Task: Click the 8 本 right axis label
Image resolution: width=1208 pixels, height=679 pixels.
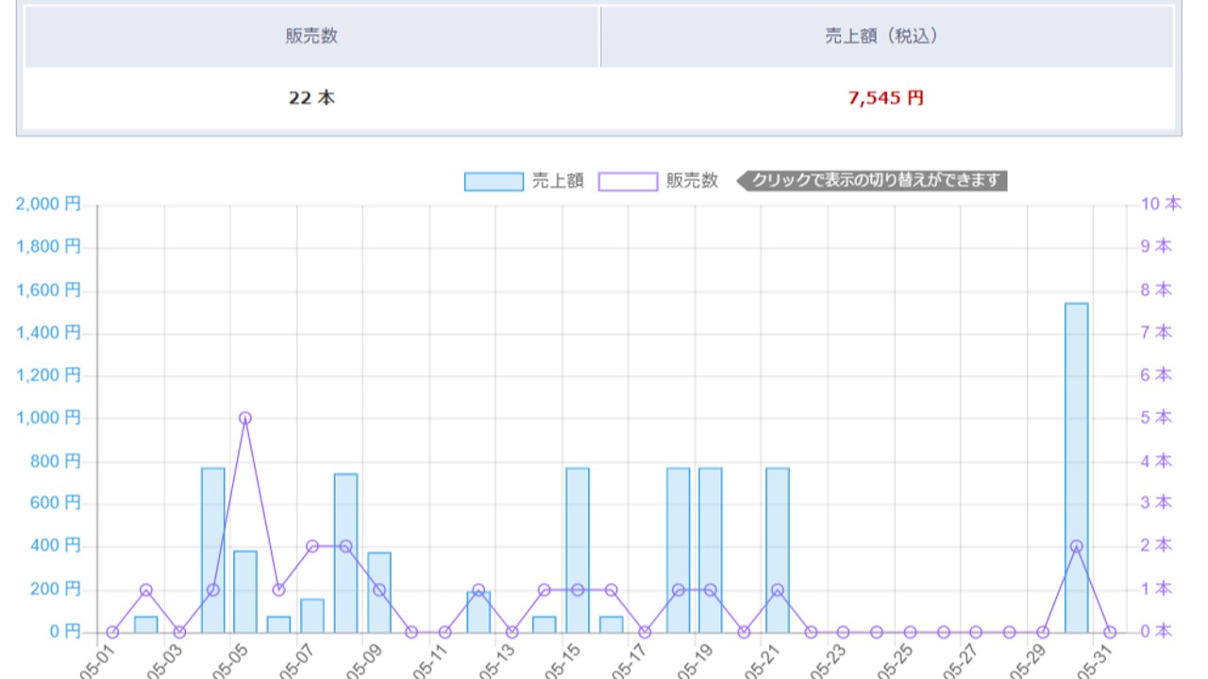Action: [1156, 290]
